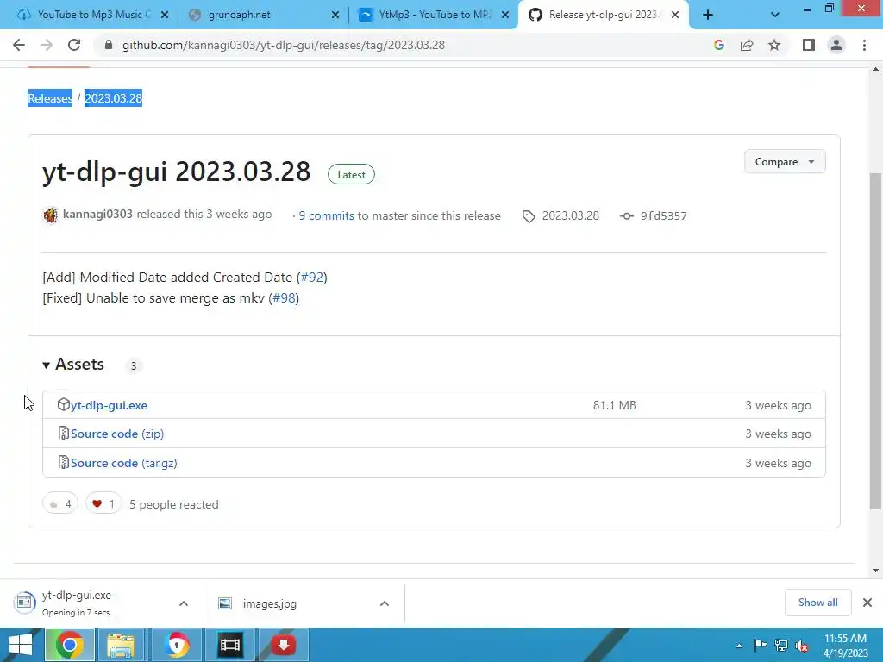Open the 9 commits link

pos(327,215)
